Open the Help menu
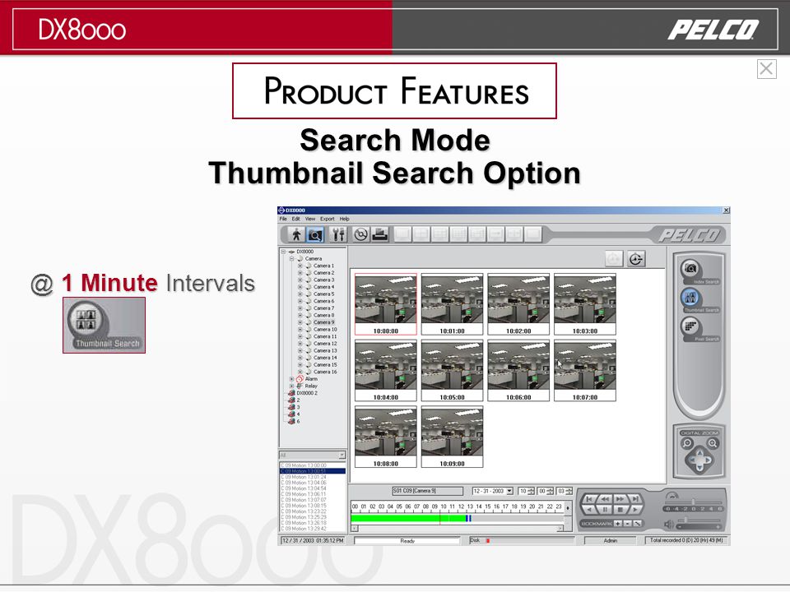This screenshot has width=790, height=592. 345,219
